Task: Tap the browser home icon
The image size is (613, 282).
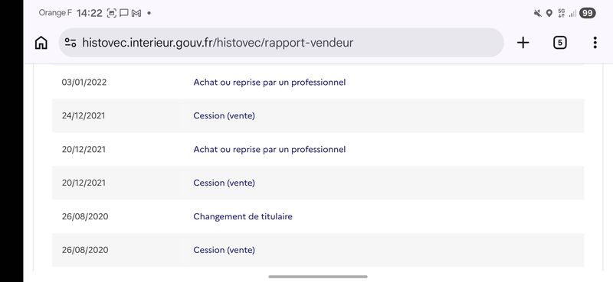Action: click(x=41, y=43)
